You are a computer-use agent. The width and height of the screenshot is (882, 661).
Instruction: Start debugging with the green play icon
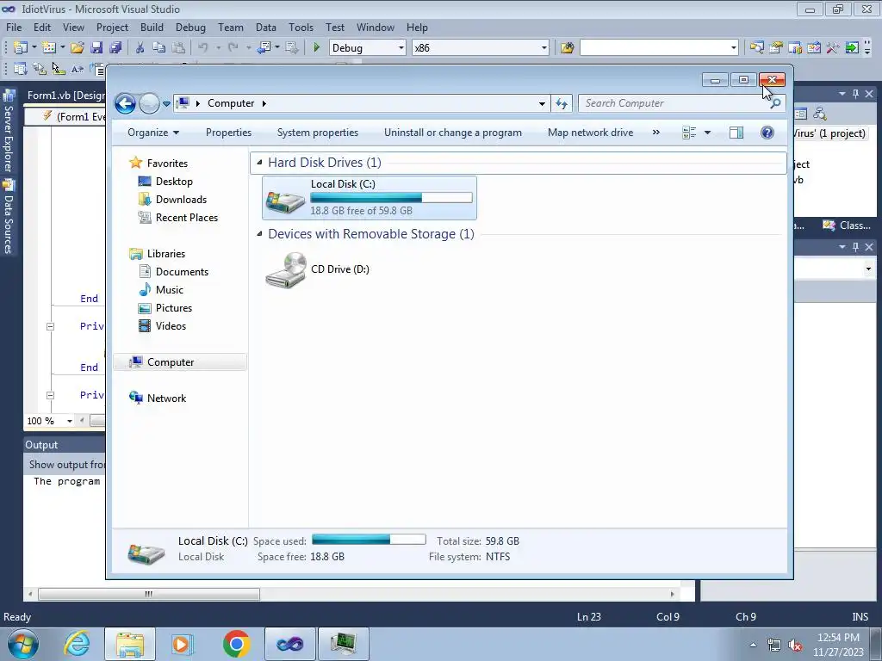click(x=317, y=48)
